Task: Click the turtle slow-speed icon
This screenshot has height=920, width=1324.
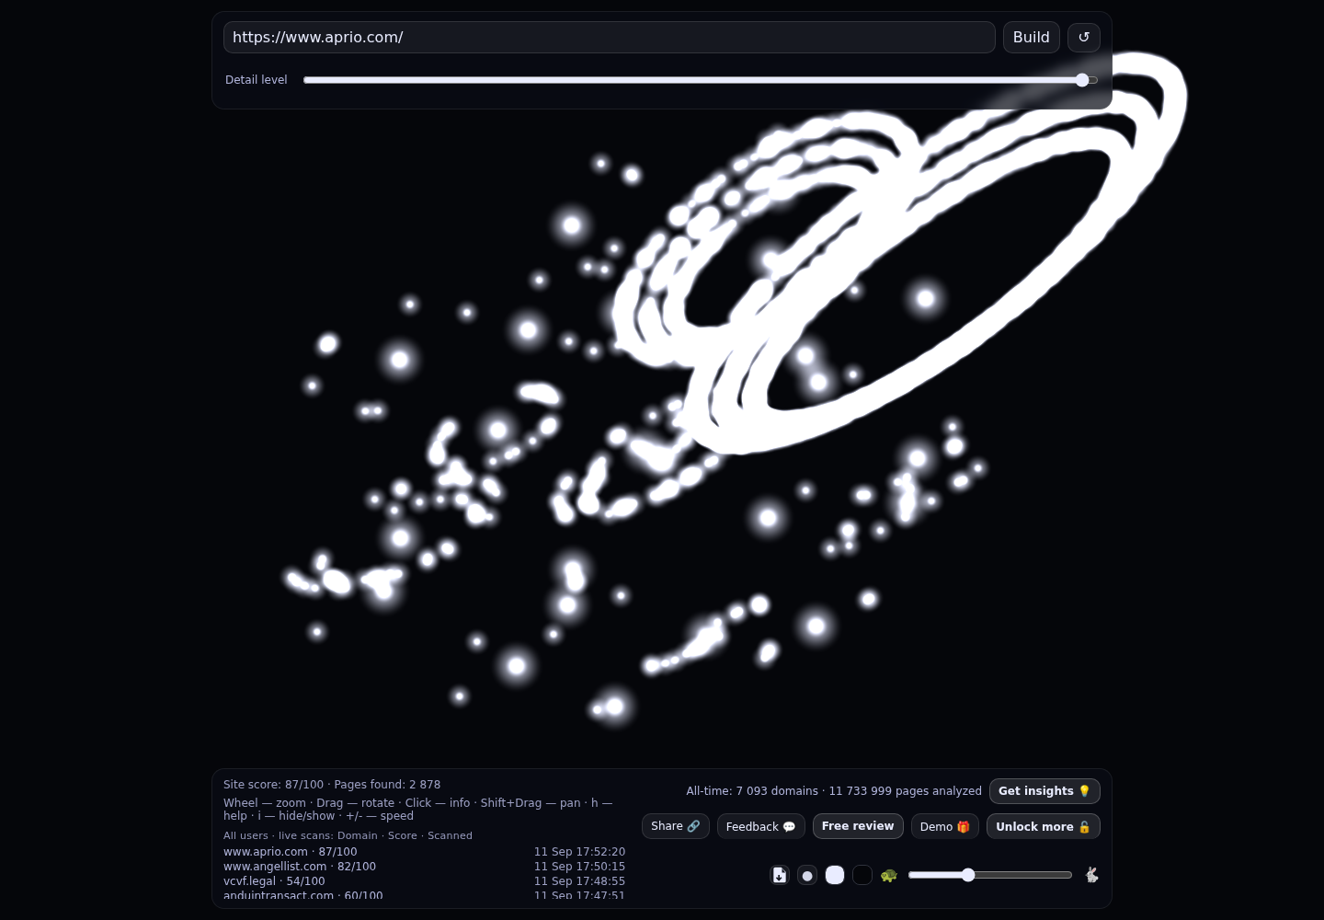Action: coord(888,875)
